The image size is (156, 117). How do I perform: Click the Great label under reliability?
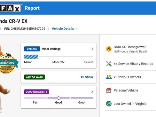[82, 103]
